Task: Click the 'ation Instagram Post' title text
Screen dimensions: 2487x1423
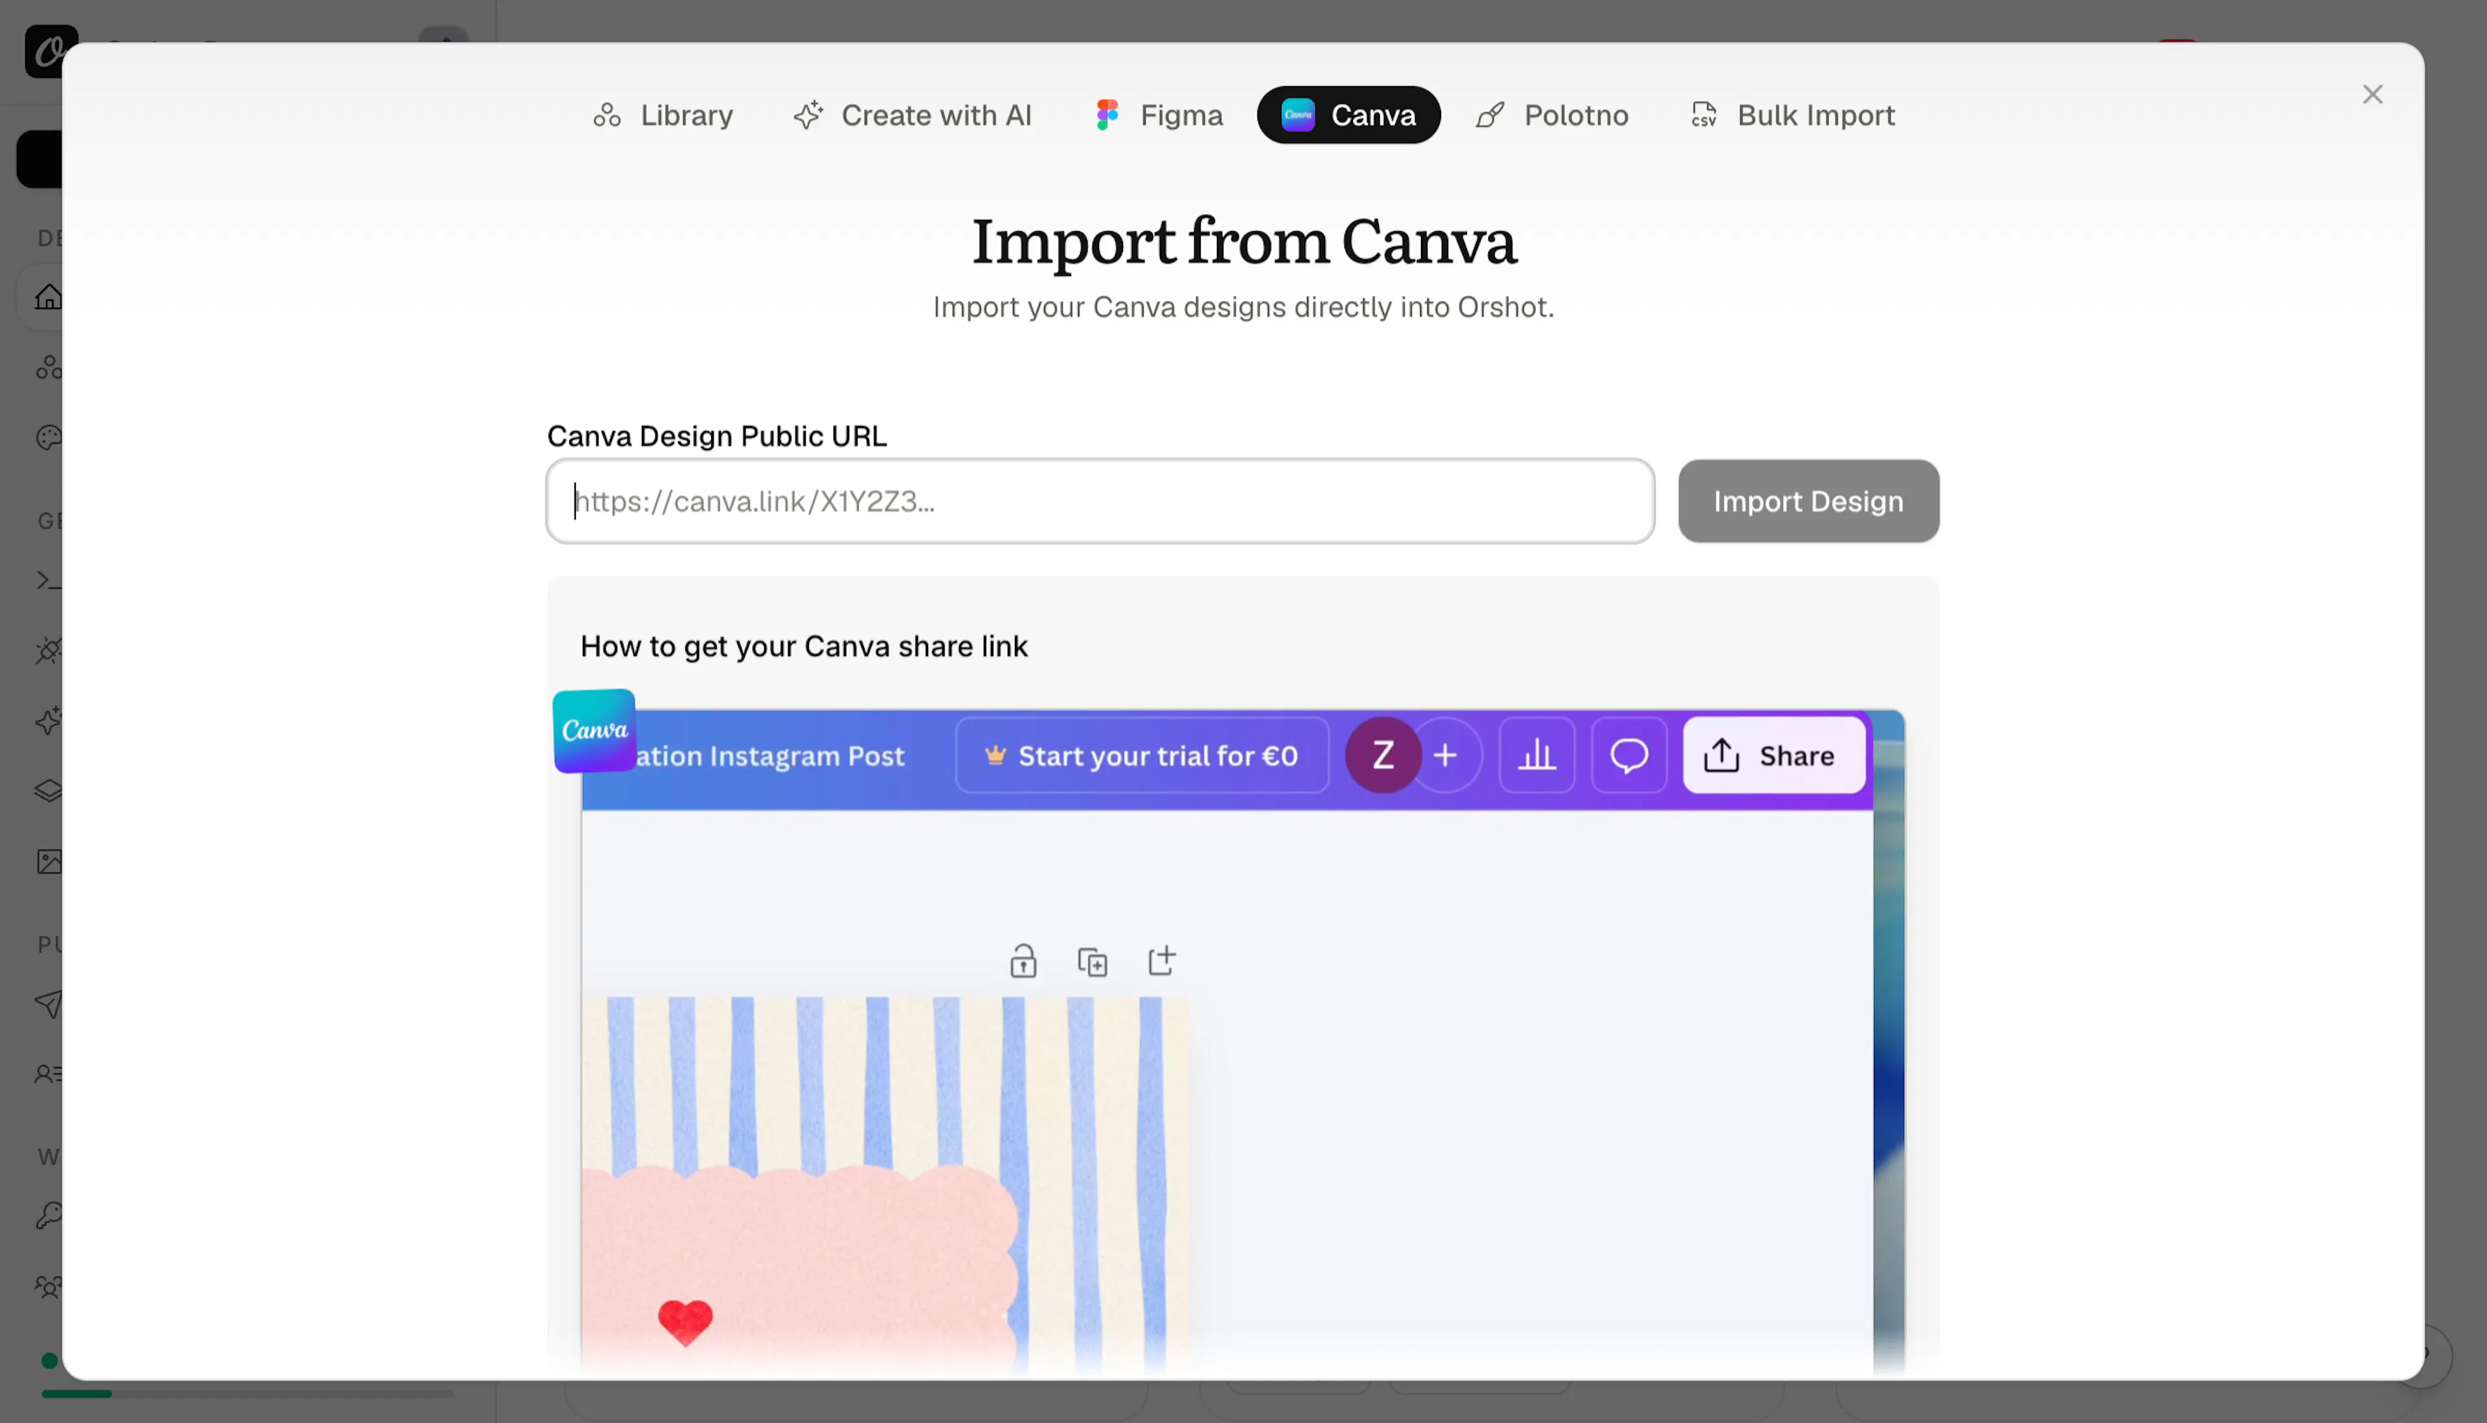Action: [770, 756]
